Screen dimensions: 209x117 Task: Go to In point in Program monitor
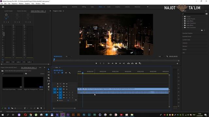tap(109, 63)
